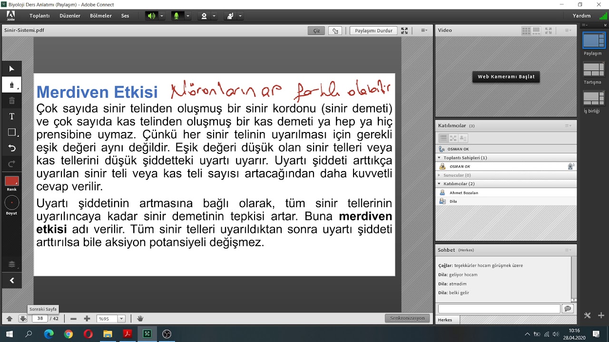Open the Boyut pen size selector
609x342 pixels.
click(11, 203)
